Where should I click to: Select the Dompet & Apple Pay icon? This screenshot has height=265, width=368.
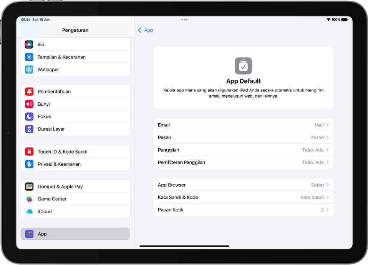(30, 186)
